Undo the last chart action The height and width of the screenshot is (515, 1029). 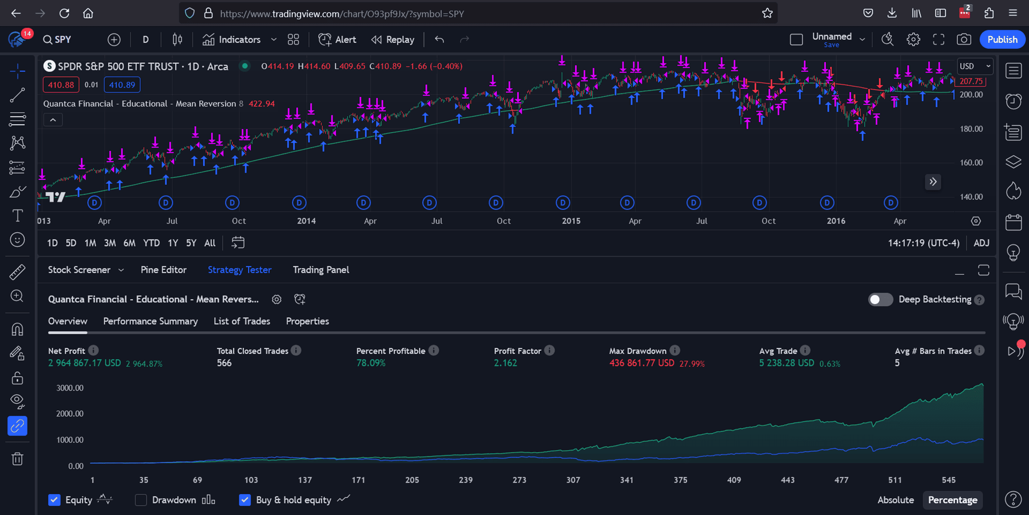point(440,39)
